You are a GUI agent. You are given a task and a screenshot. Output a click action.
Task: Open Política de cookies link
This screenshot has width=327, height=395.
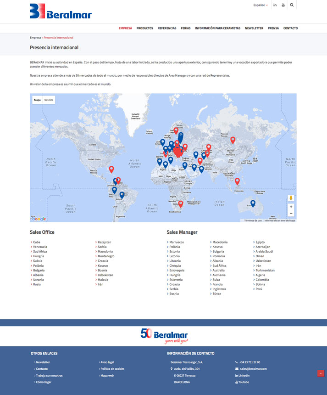coord(112,369)
